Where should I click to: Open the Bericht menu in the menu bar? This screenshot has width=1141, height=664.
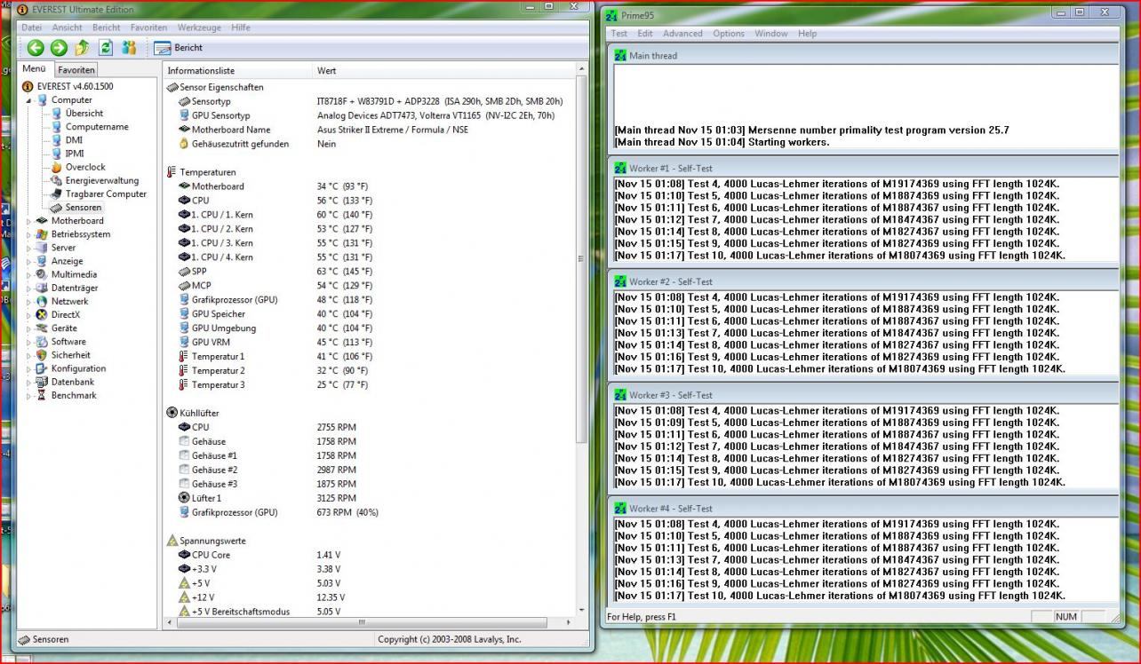click(107, 28)
